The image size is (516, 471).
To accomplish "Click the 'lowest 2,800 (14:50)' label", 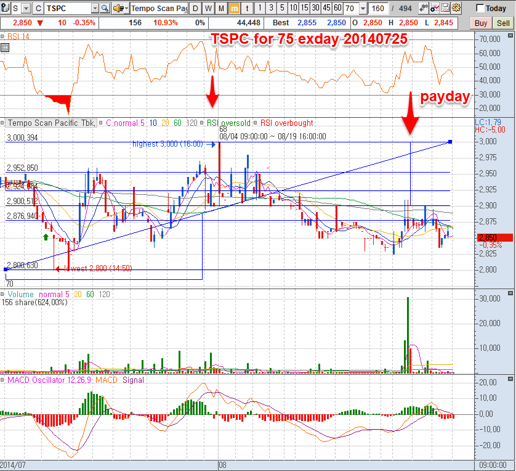I will point(98,268).
